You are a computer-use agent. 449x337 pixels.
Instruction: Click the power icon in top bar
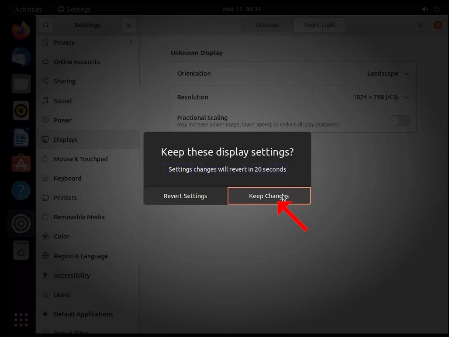pyautogui.click(x=437, y=9)
